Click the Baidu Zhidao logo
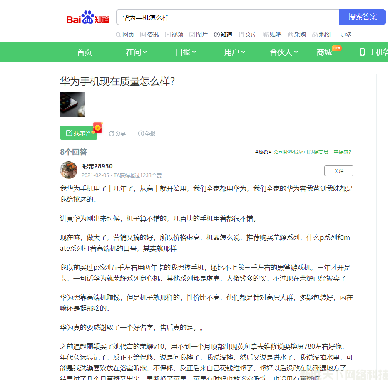This screenshot has width=388, height=380. (x=88, y=18)
